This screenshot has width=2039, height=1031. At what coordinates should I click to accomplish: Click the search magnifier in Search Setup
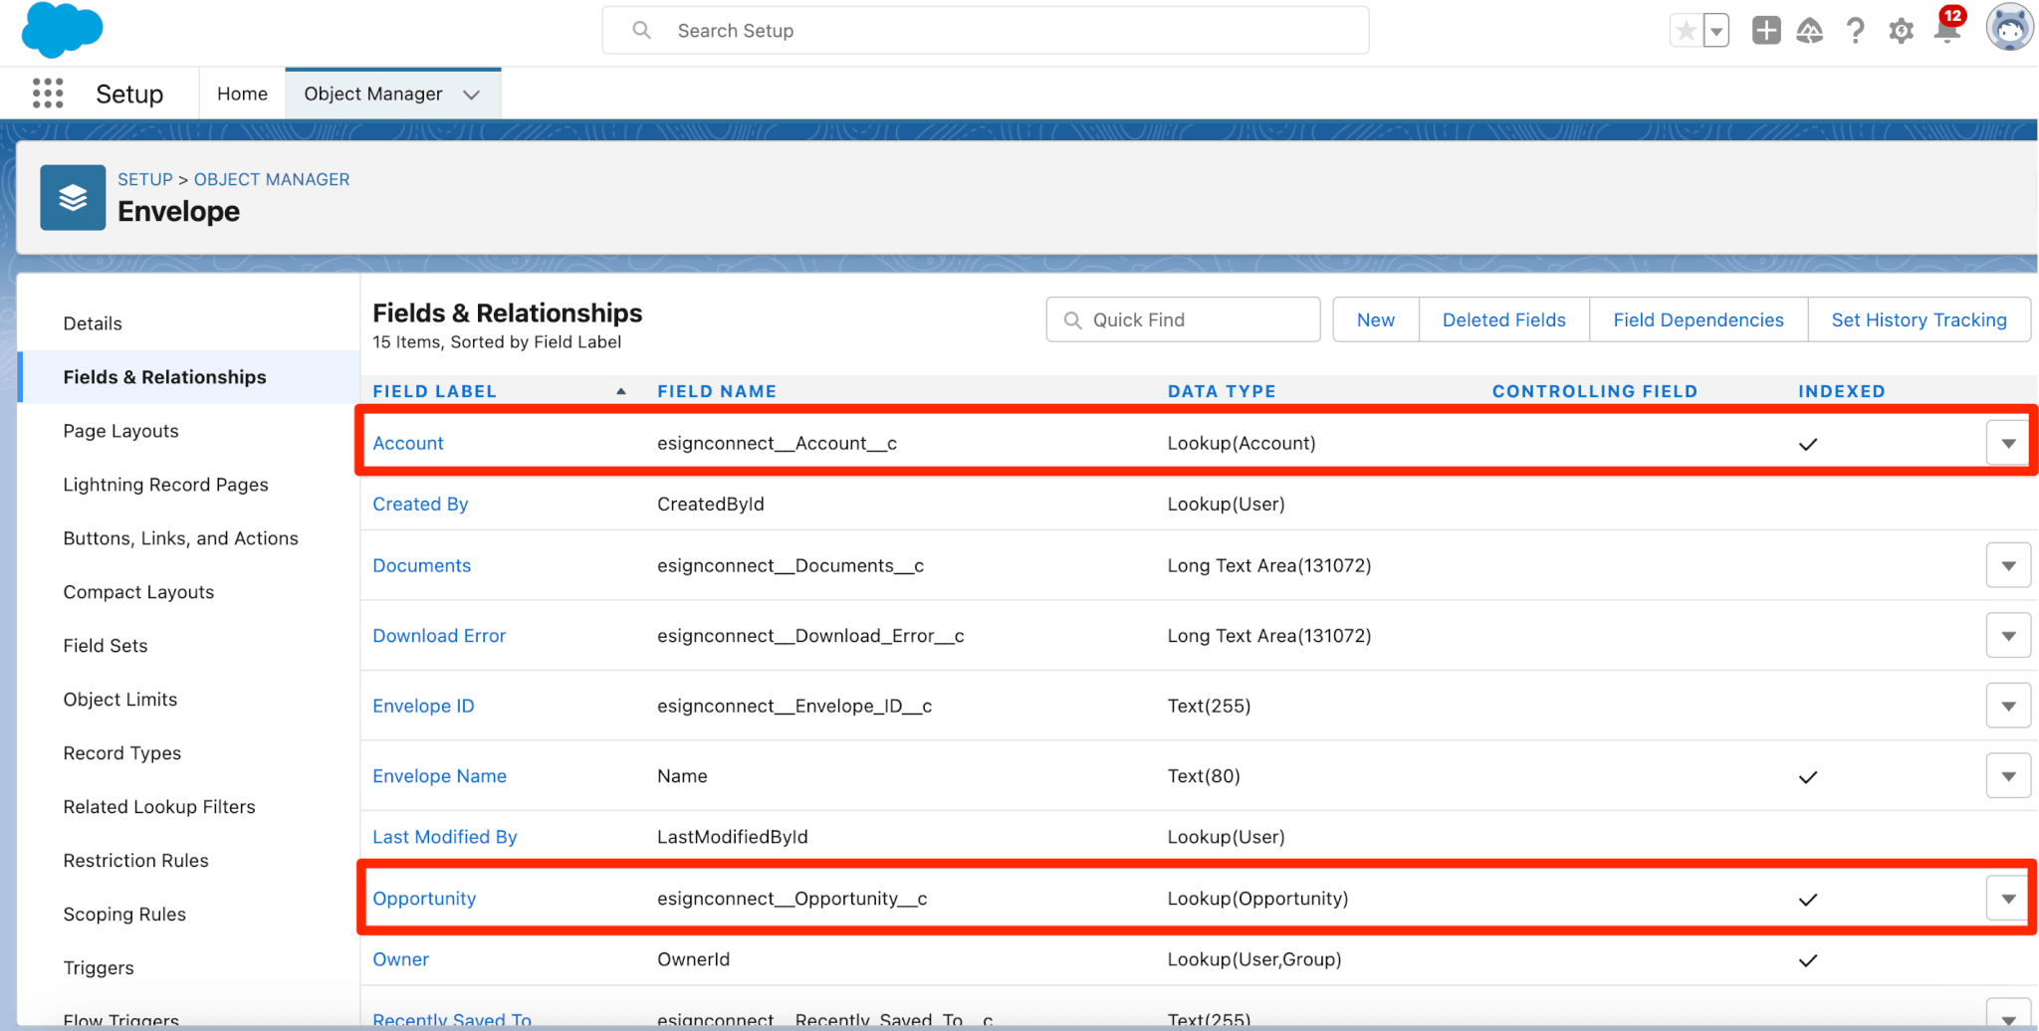coord(642,31)
